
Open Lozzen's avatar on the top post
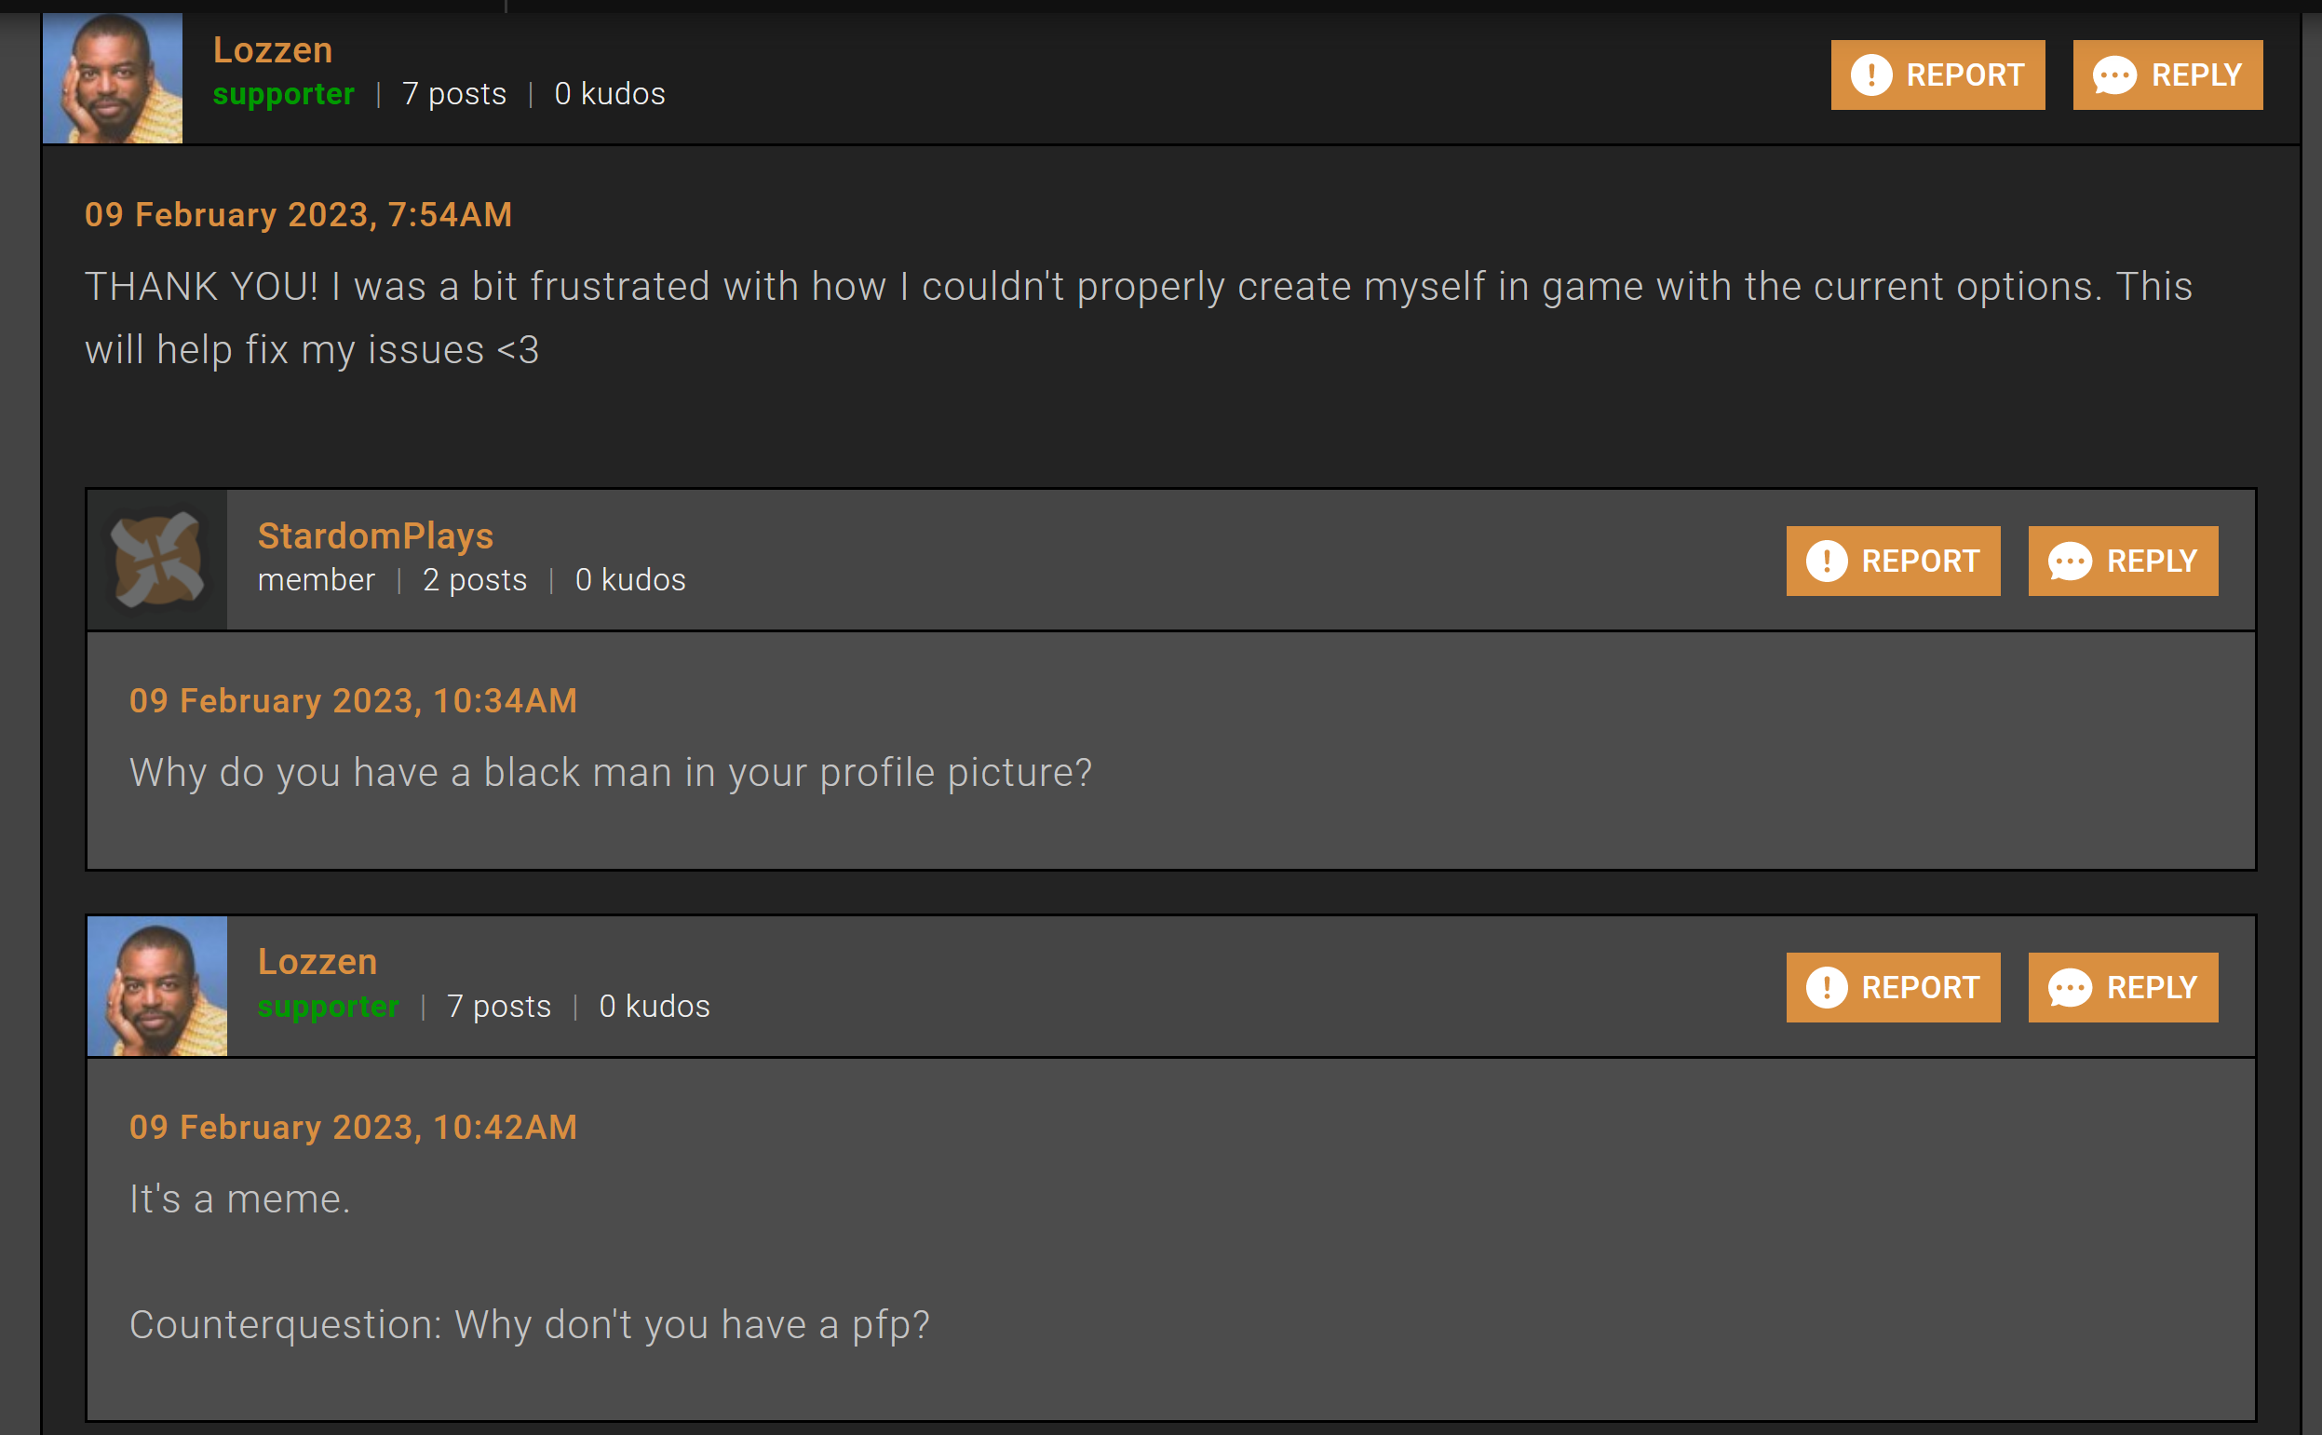coord(113,78)
